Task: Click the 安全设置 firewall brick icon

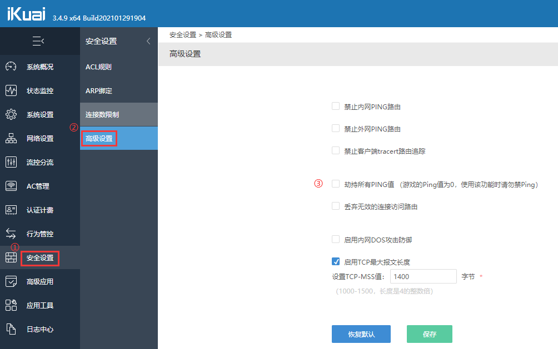Action: pyautogui.click(x=11, y=257)
